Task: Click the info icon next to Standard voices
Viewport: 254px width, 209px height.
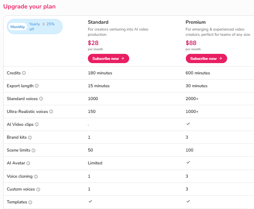Action: point(41,98)
